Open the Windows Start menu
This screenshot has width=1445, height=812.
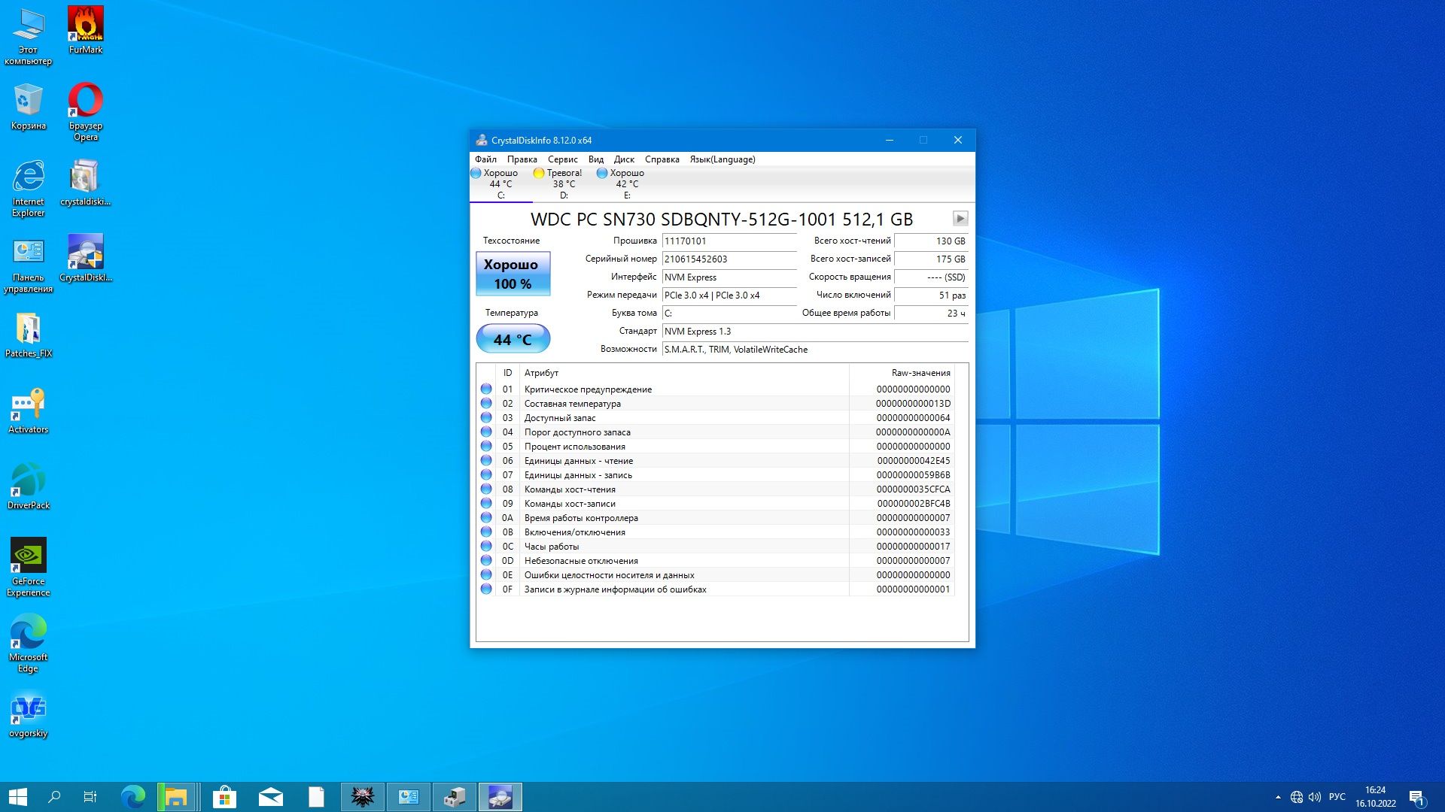[x=18, y=797]
